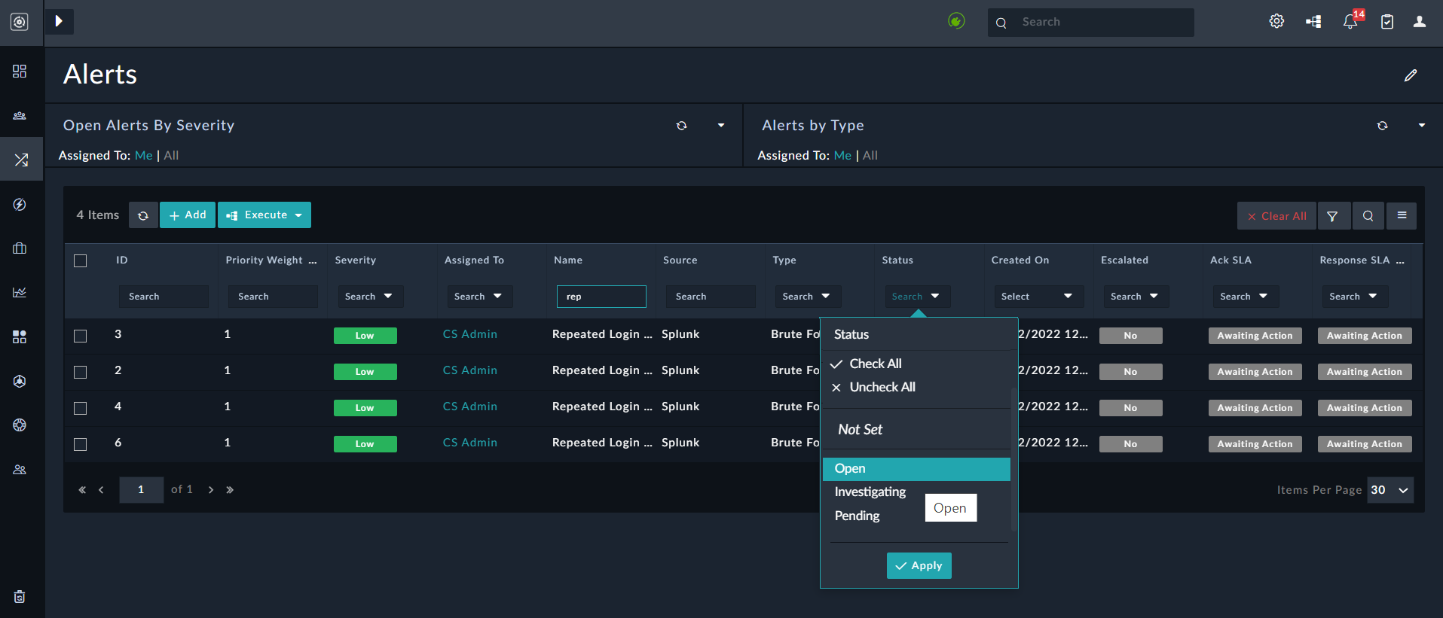Image resolution: width=1443 pixels, height=618 pixels.
Task: Open the chart reports sidebar icon
Action: [x=20, y=292]
